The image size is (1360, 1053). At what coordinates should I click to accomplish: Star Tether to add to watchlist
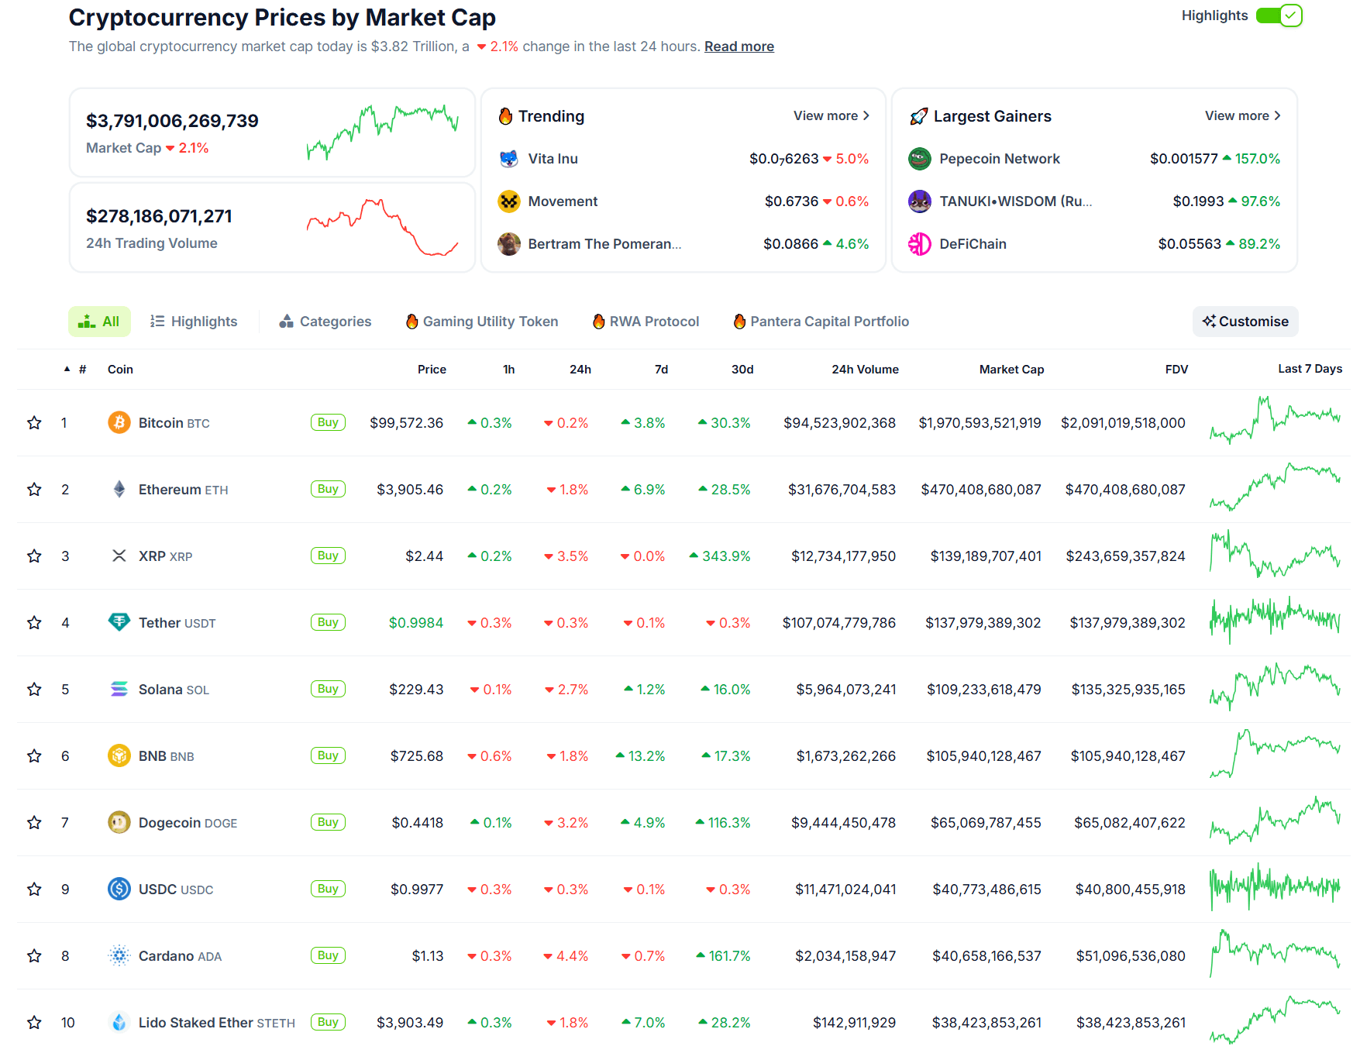[x=34, y=622]
